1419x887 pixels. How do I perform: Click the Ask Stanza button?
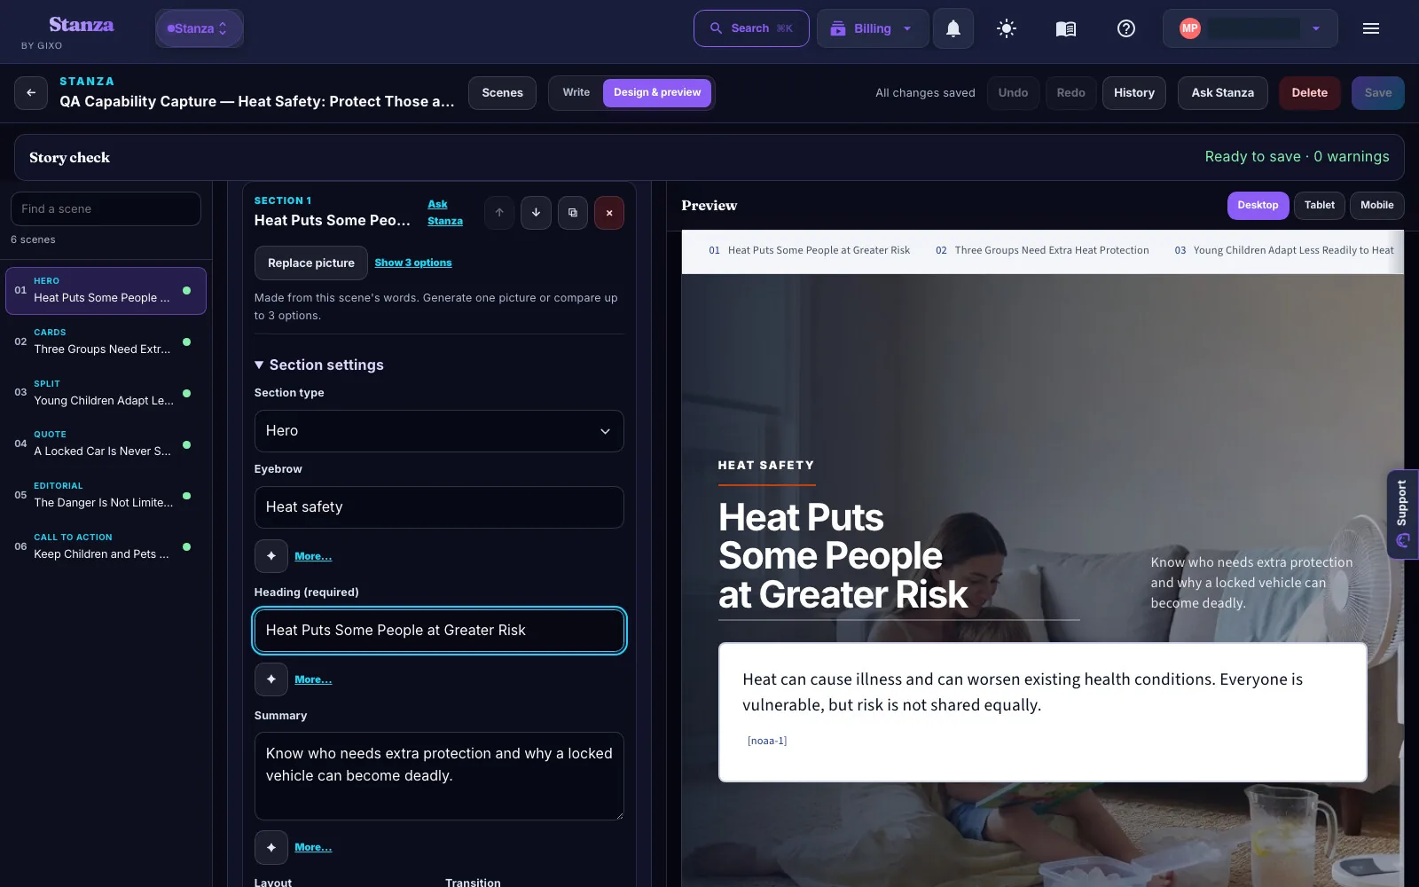1222,92
